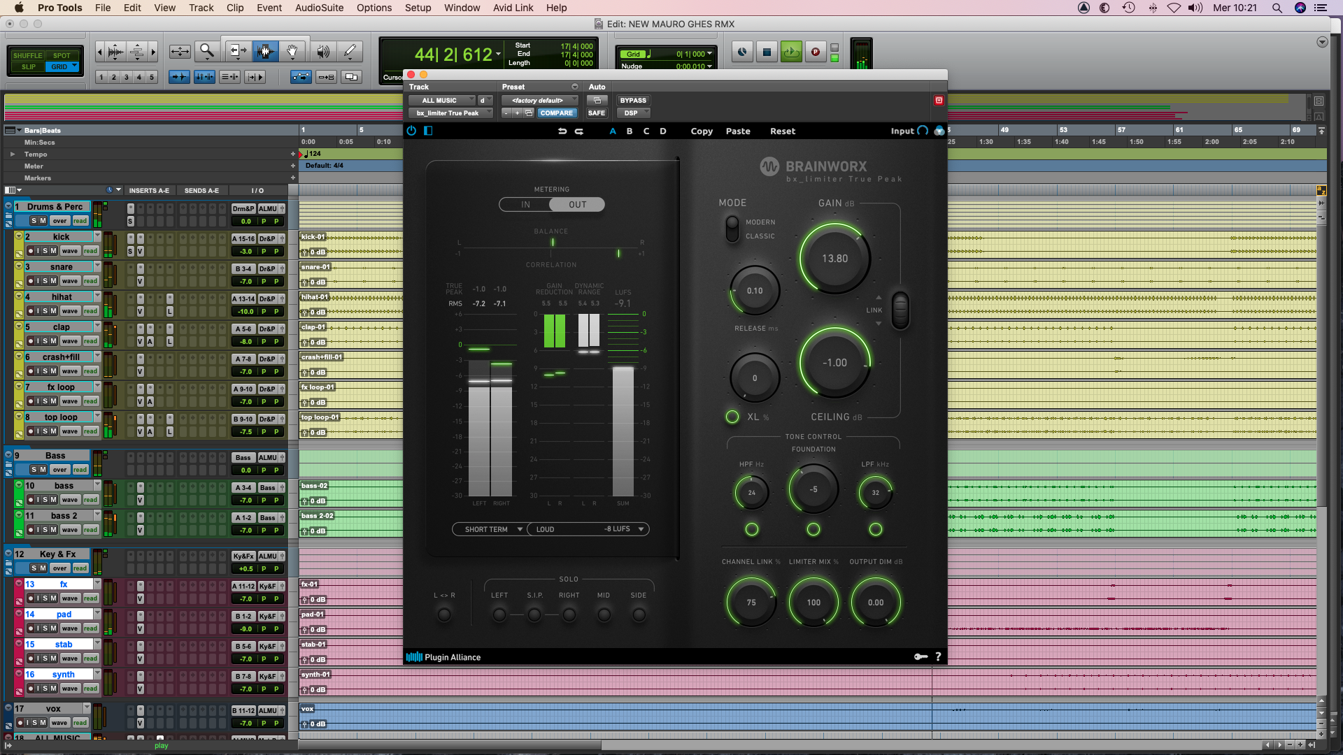
Task: Switch metering to IN
Action: click(525, 205)
